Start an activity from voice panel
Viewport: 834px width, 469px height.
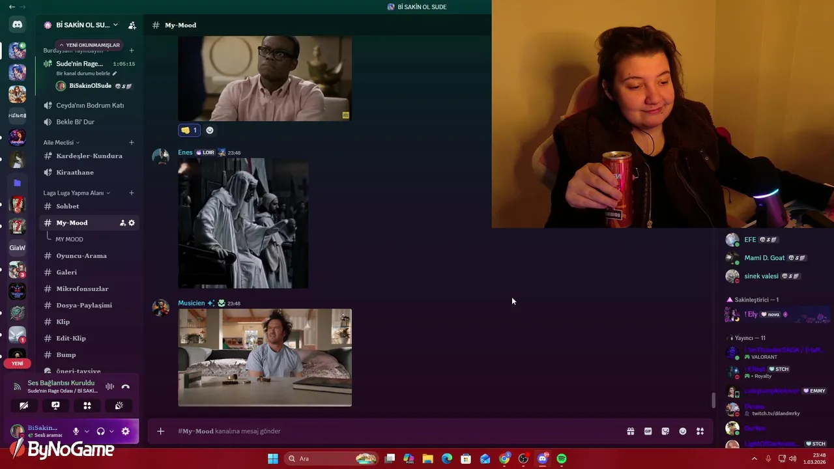(x=87, y=405)
